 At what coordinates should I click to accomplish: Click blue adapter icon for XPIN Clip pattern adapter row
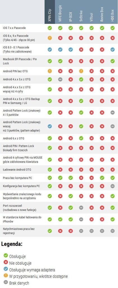(50, 126)
